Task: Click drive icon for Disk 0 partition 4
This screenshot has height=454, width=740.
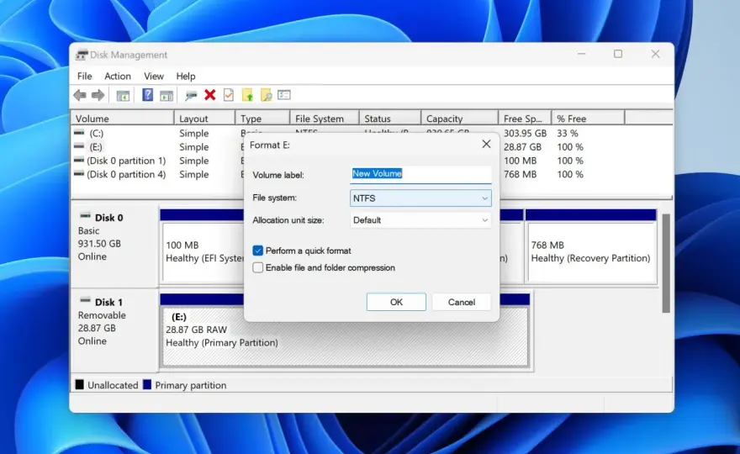Action: pos(79,174)
